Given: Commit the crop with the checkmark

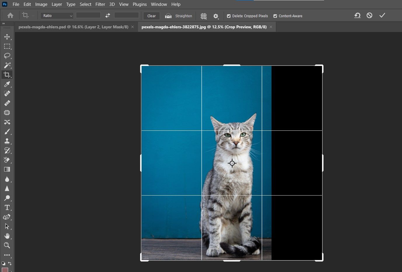Looking at the screenshot, I should [382, 15].
